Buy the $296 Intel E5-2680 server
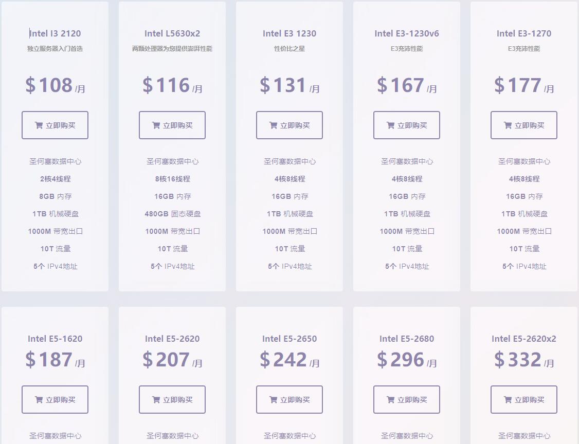 pyautogui.click(x=407, y=400)
